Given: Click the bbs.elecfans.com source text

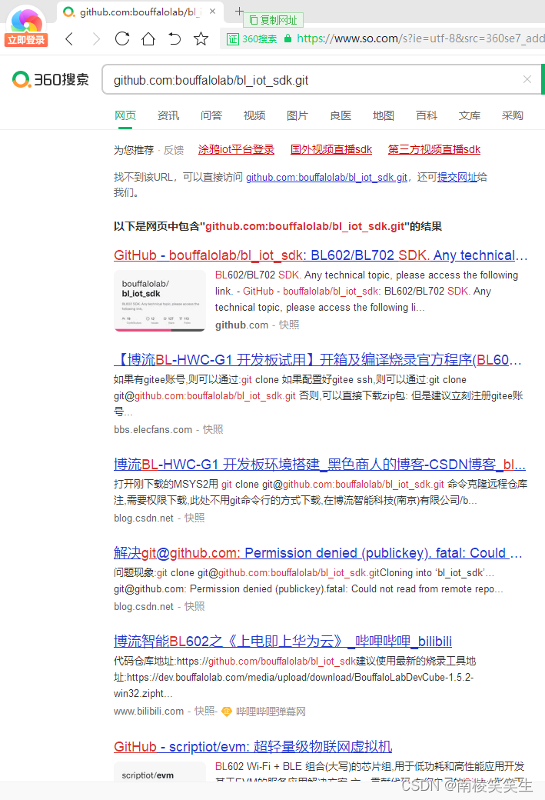Looking at the screenshot, I should (x=153, y=429).
